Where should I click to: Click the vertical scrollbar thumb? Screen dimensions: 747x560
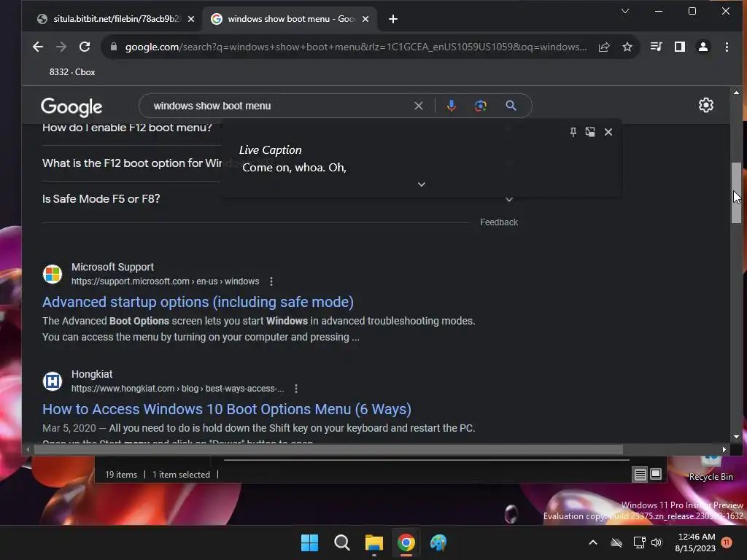coord(737,192)
